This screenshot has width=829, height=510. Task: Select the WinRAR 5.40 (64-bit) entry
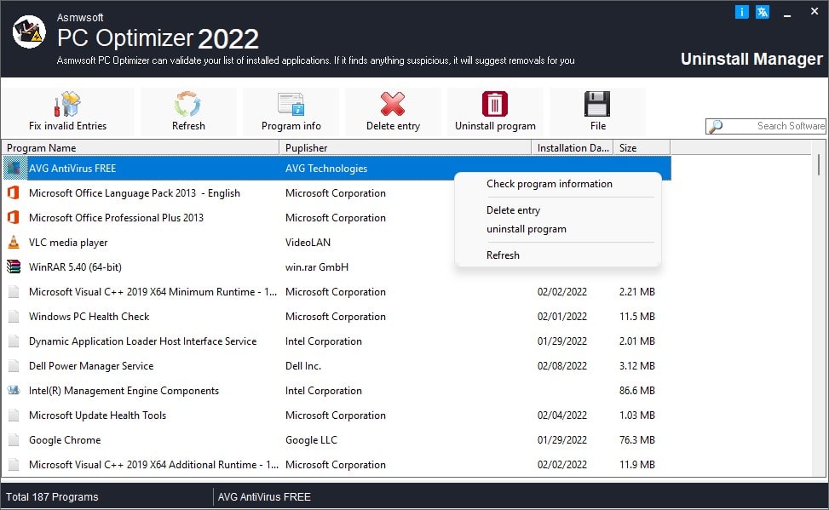tap(75, 266)
